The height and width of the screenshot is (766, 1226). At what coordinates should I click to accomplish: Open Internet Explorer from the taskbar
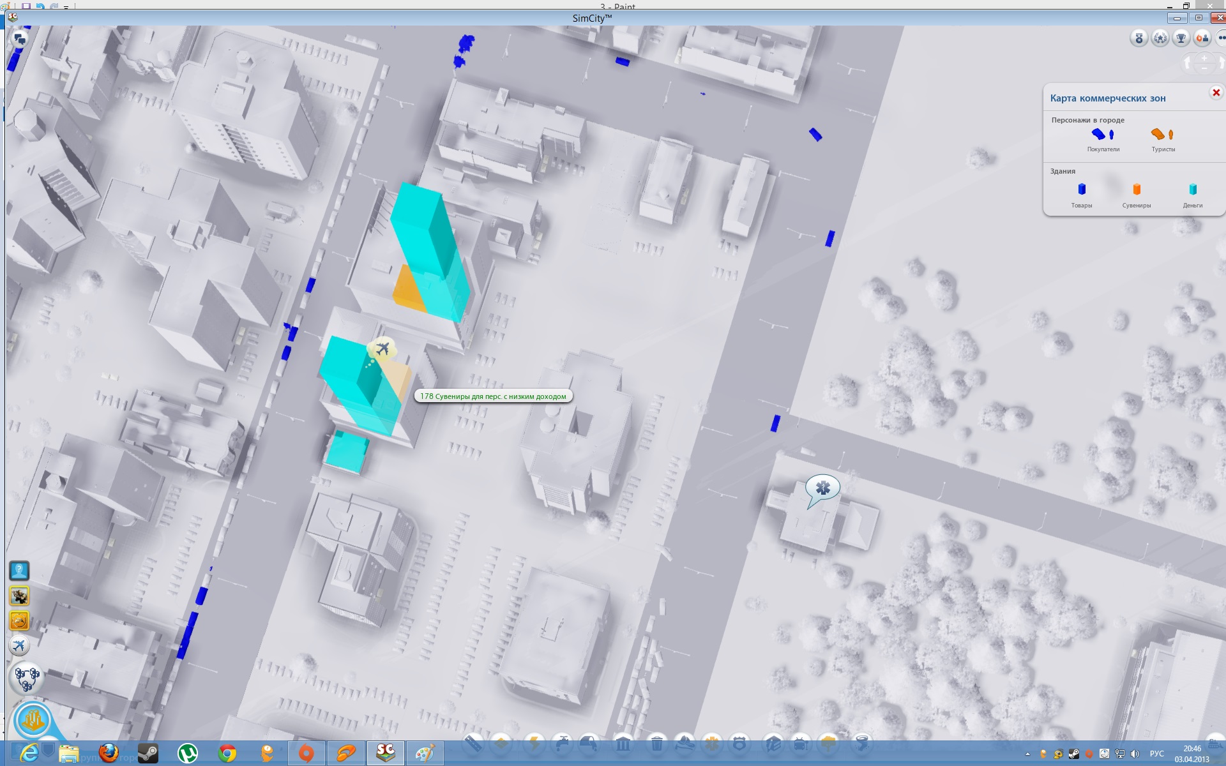tap(29, 754)
